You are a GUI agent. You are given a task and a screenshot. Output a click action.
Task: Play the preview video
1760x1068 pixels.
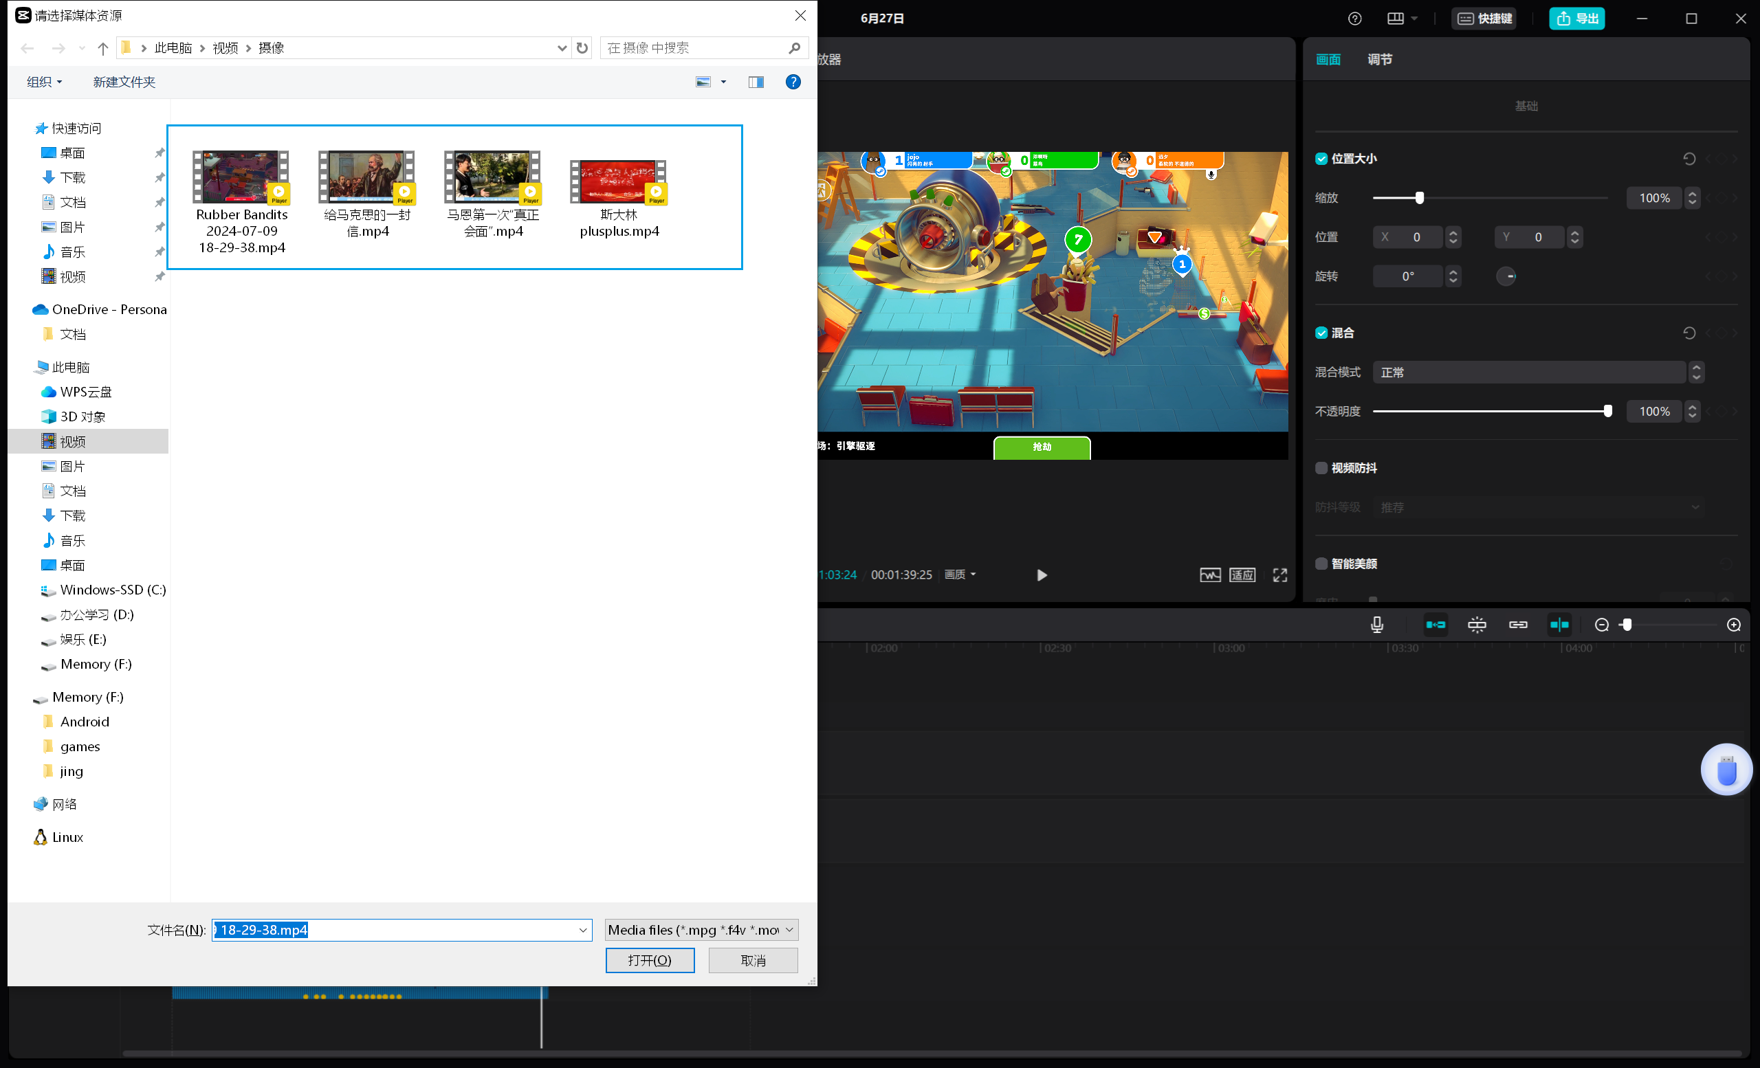click(1042, 575)
